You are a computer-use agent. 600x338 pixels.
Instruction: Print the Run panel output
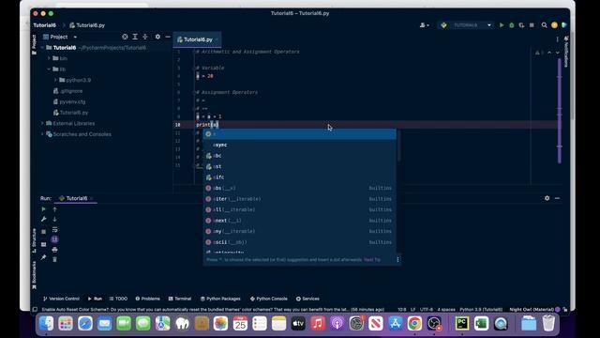[x=54, y=250]
